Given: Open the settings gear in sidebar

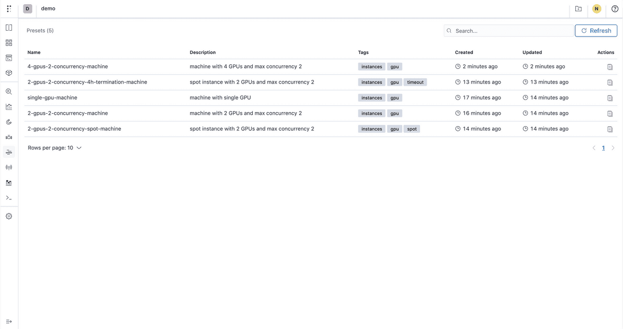Looking at the screenshot, I should pyautogui.click(x=9, y=216).
